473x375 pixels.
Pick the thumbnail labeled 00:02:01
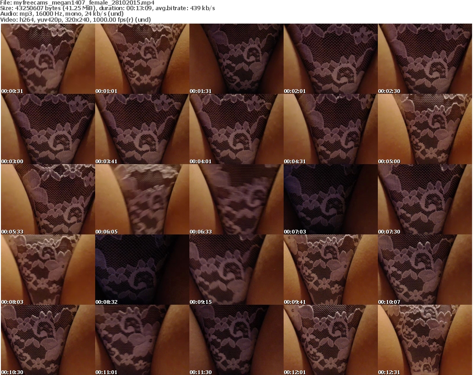(331, 59)
